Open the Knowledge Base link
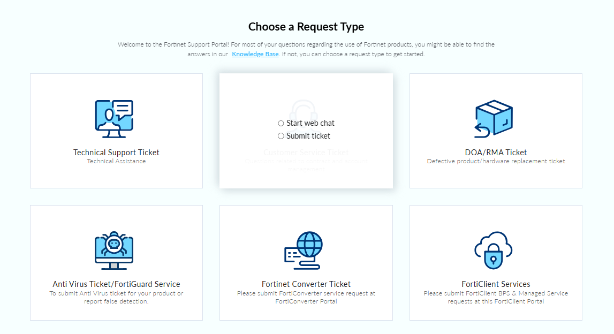The width and height of the screenshot is (614, 334). (255, 54)
